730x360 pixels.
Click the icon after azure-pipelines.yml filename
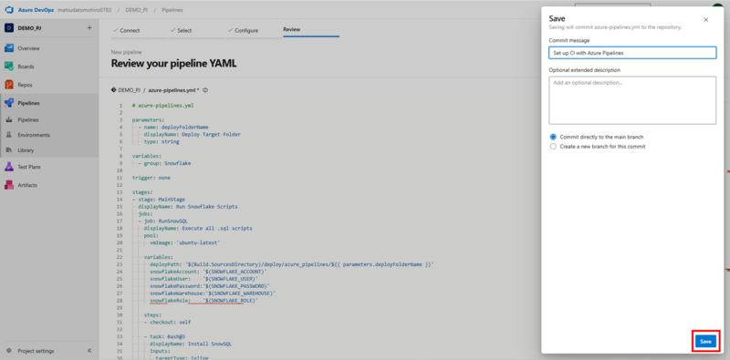[x=205, y=90]
